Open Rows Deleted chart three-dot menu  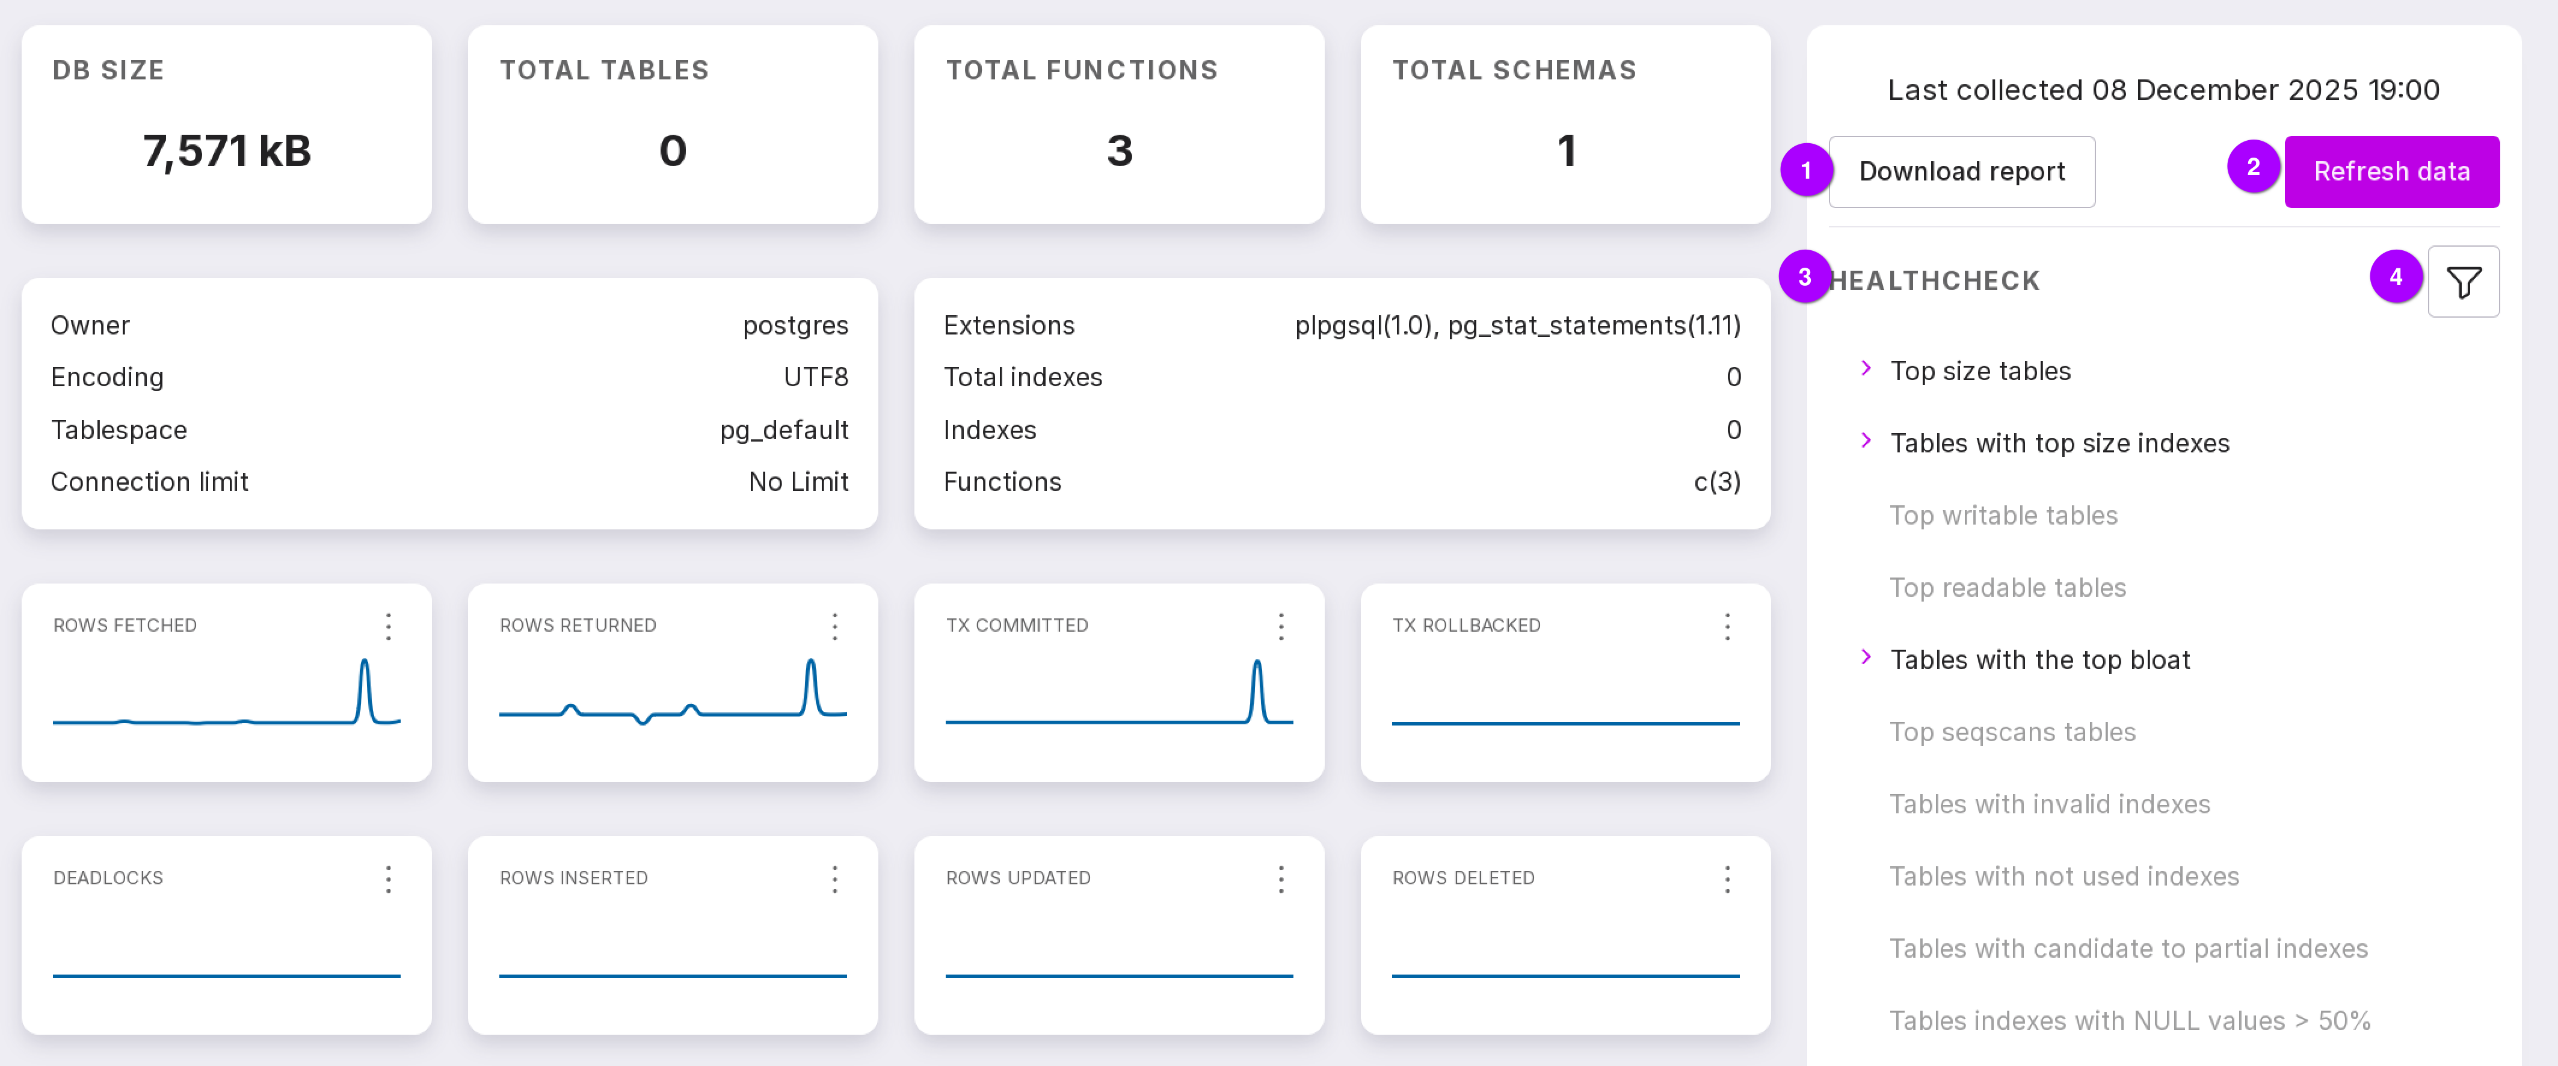click(1727, 878)
